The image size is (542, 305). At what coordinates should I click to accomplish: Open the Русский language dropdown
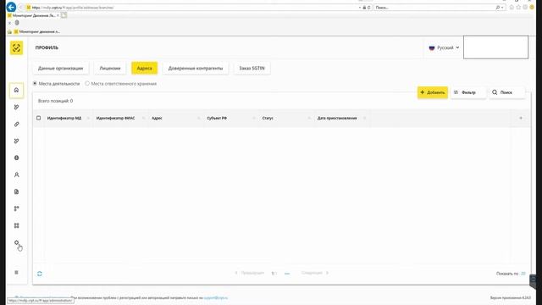[x=444, y=47]
